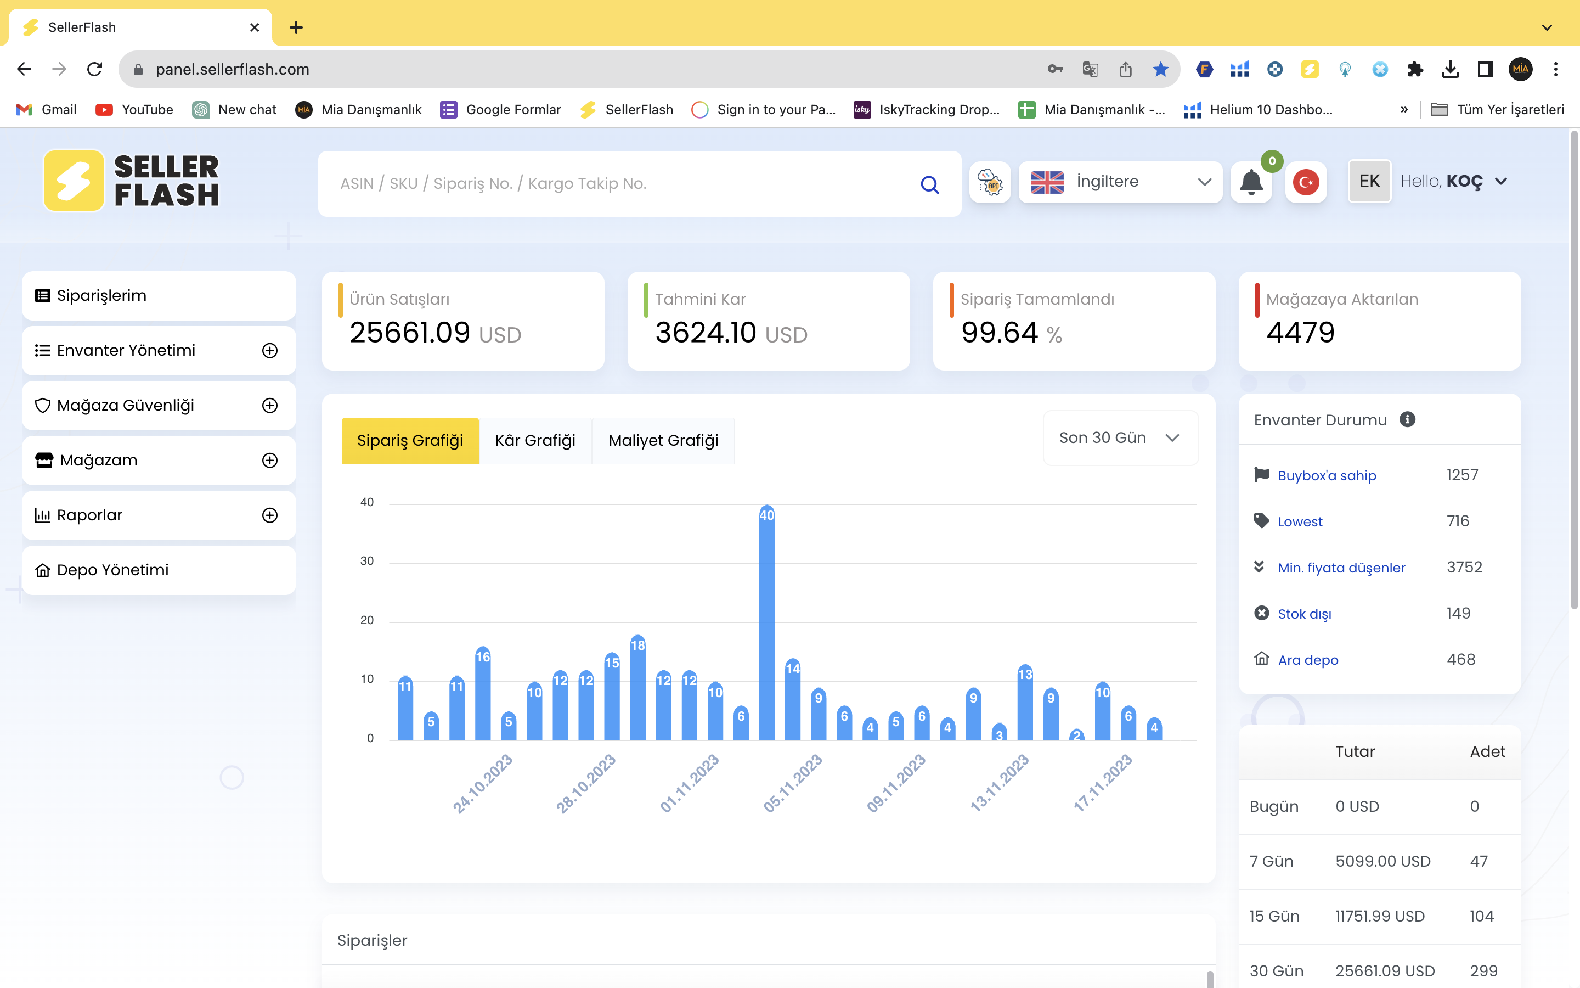Show hidden bookmarks overflow chevron
This screenshot has width=1580, height=988.
click(x=1404, y=110)
